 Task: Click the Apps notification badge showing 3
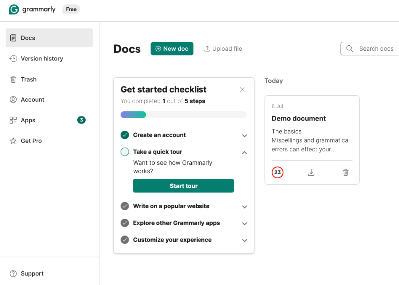(81, 120)
